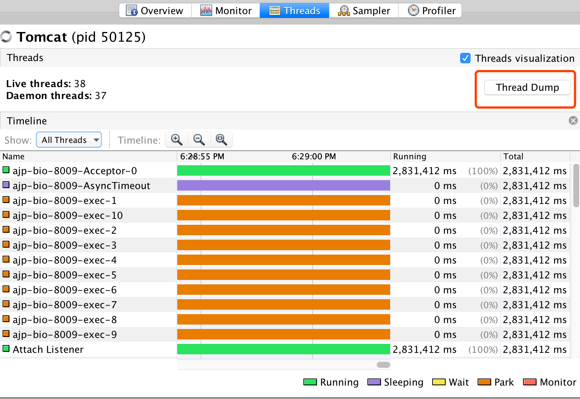The height and width of the screenshot is (399, 580).
Task: Fit timeline to width icon
Action: pyautogui.click(x=222, y=140)
